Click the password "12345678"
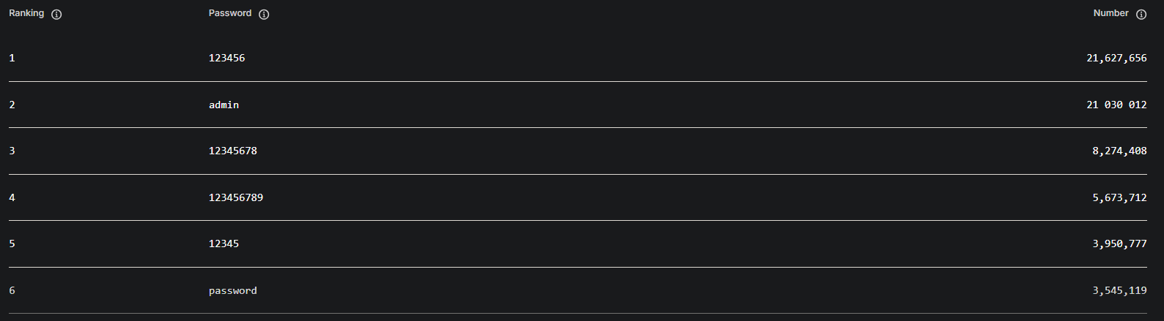Image resolution: width=1164 pixels, height=321 pixels. pos(232,151)
